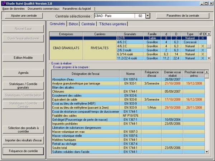
Task: Toggle NF EN mark for 6.3/14 roulé
Action: pyautogui.click(x=202, y=54)
